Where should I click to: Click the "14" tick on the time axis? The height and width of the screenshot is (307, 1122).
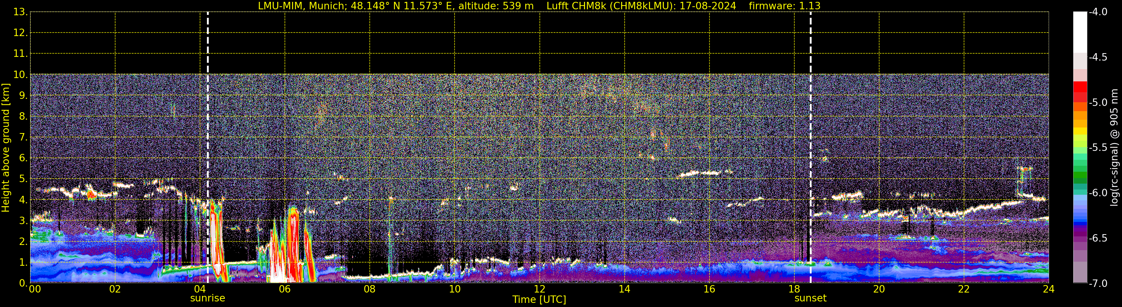tap(624, 290)
